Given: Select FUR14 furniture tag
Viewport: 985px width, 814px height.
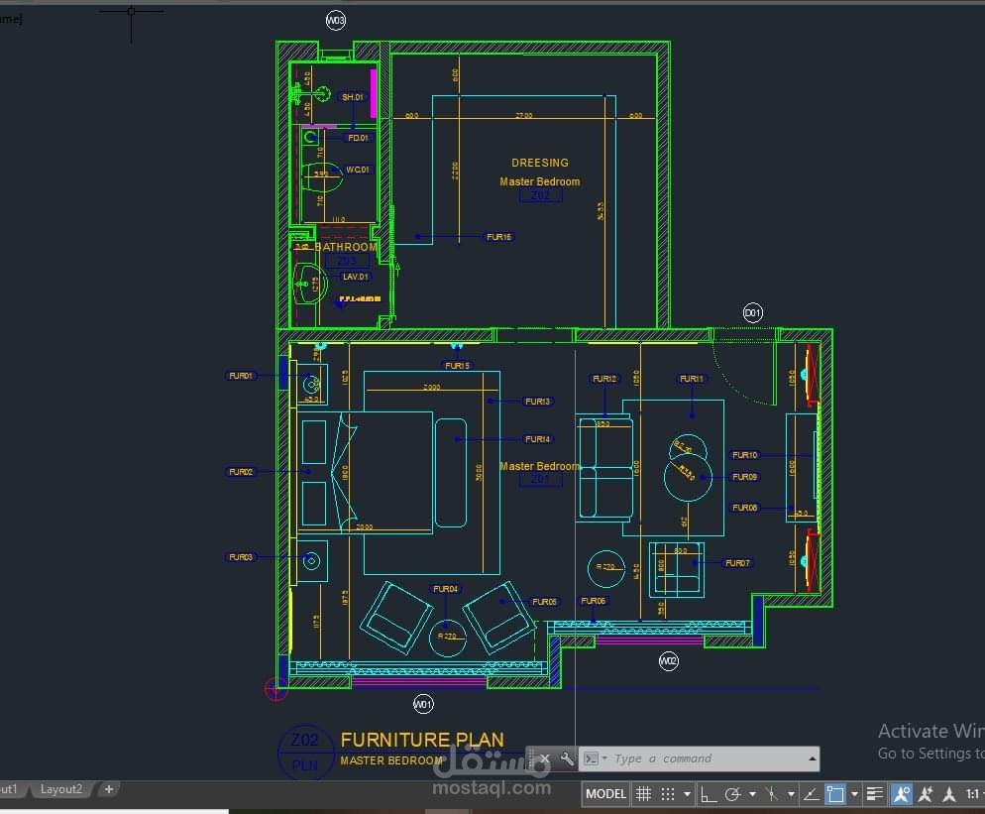Looking at the screenshot, I should [x=538, y=439].
